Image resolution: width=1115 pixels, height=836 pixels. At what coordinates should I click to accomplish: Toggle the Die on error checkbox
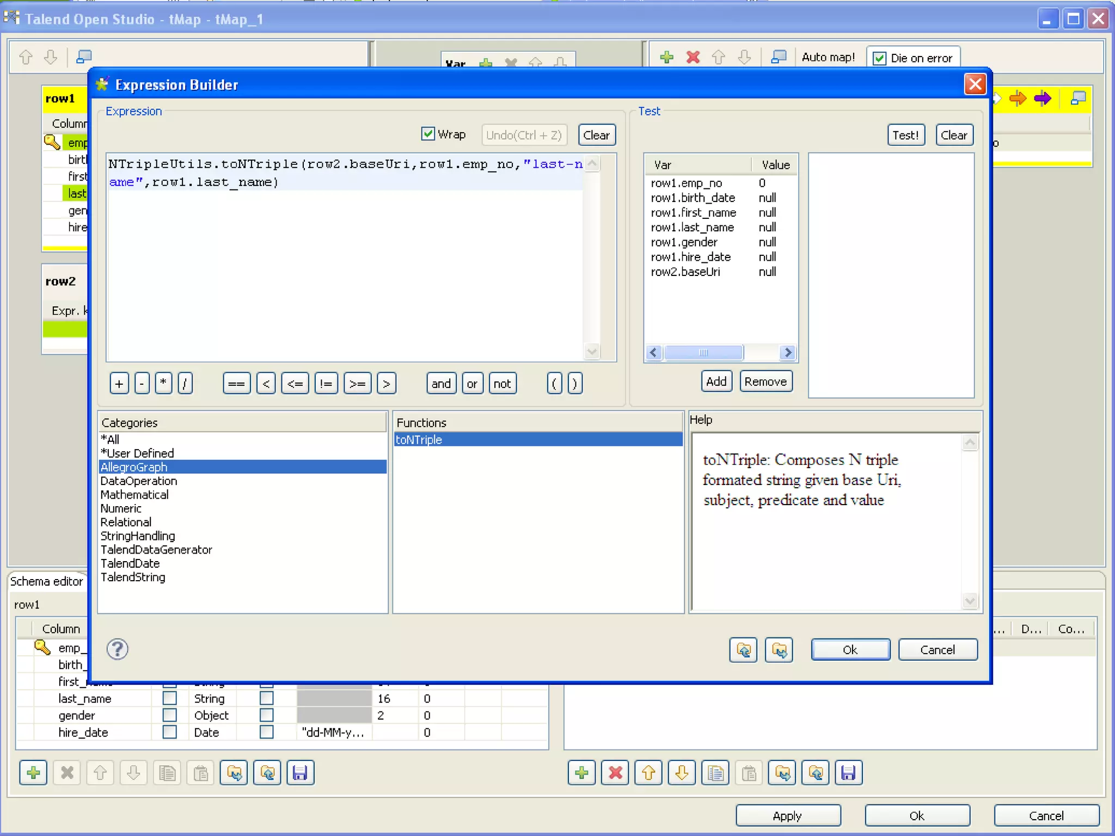[x=879, y=58]
